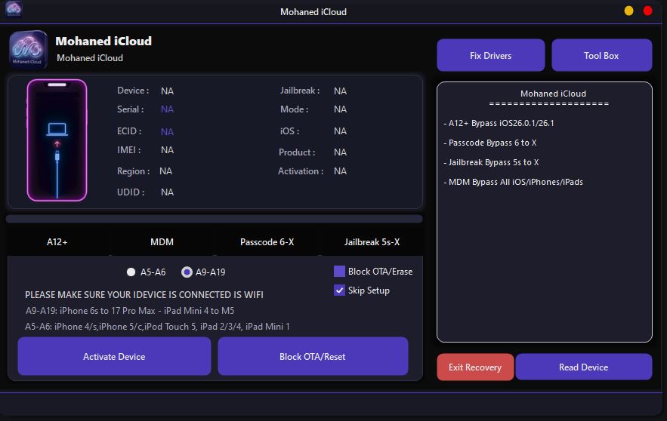Enable the Block OTA/Erase checkbox

pyautogui.click(x=339, y=271)
